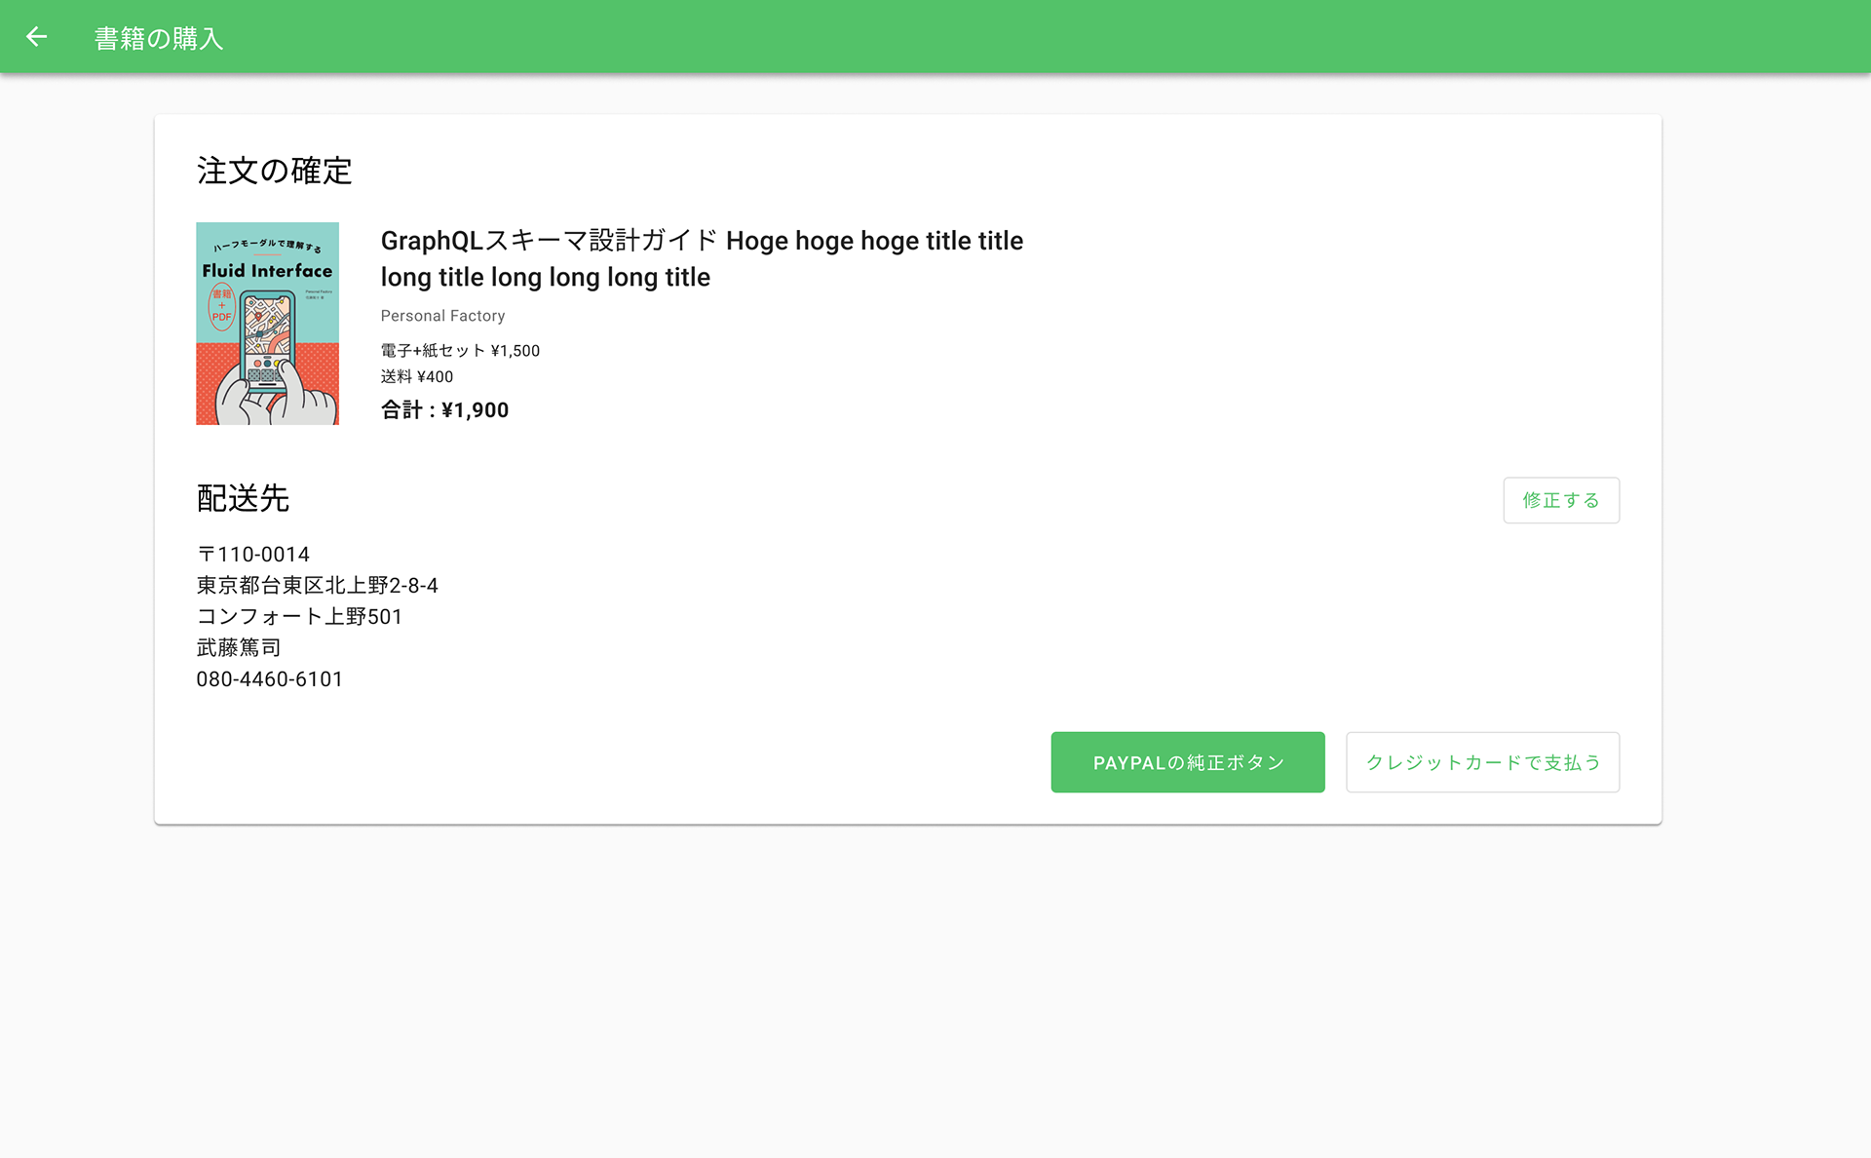Click the phone number 080-4460-6101

tap(269, 679)
